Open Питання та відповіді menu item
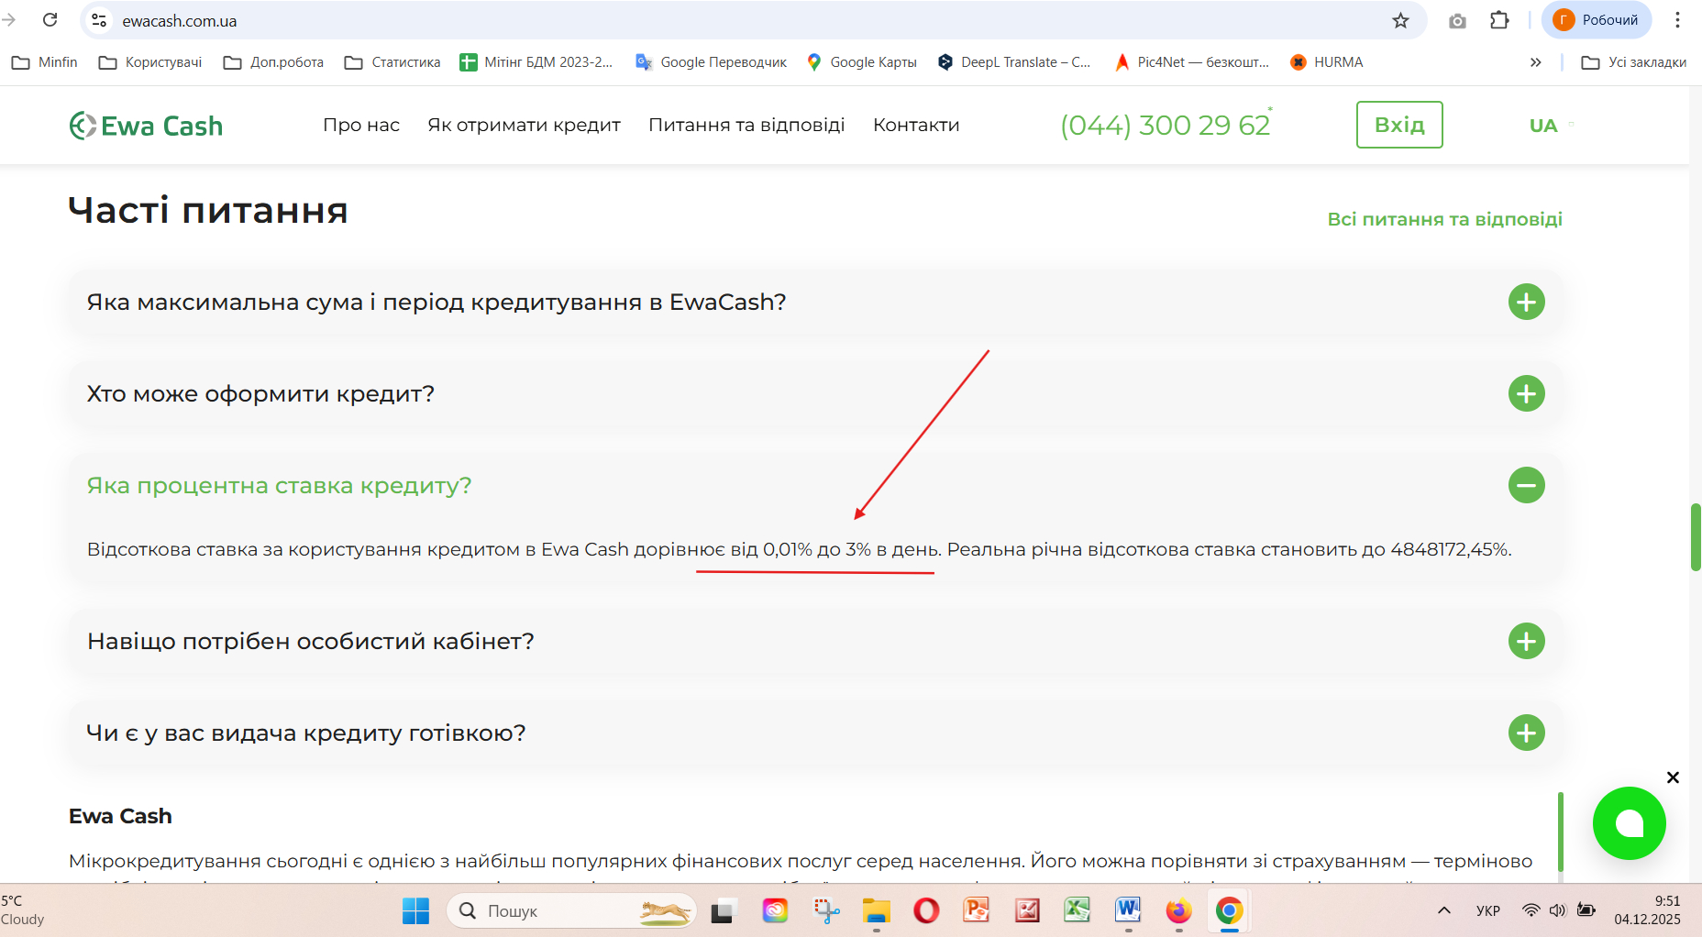The image size is (1702, 937). point(746,125)
